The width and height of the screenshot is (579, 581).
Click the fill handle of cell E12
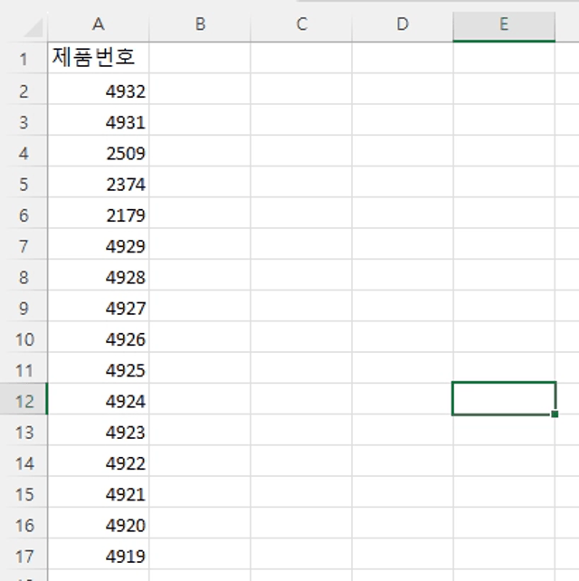point(554,414)
